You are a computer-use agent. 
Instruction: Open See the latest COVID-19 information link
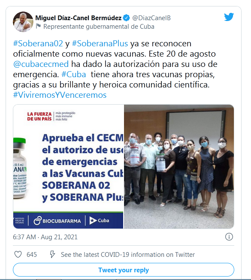tap(128, 254)
